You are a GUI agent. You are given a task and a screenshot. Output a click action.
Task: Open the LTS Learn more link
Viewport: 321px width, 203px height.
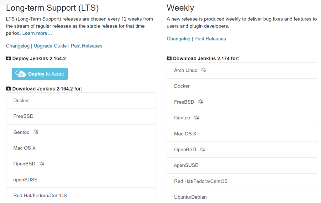(x=37, y=33)
